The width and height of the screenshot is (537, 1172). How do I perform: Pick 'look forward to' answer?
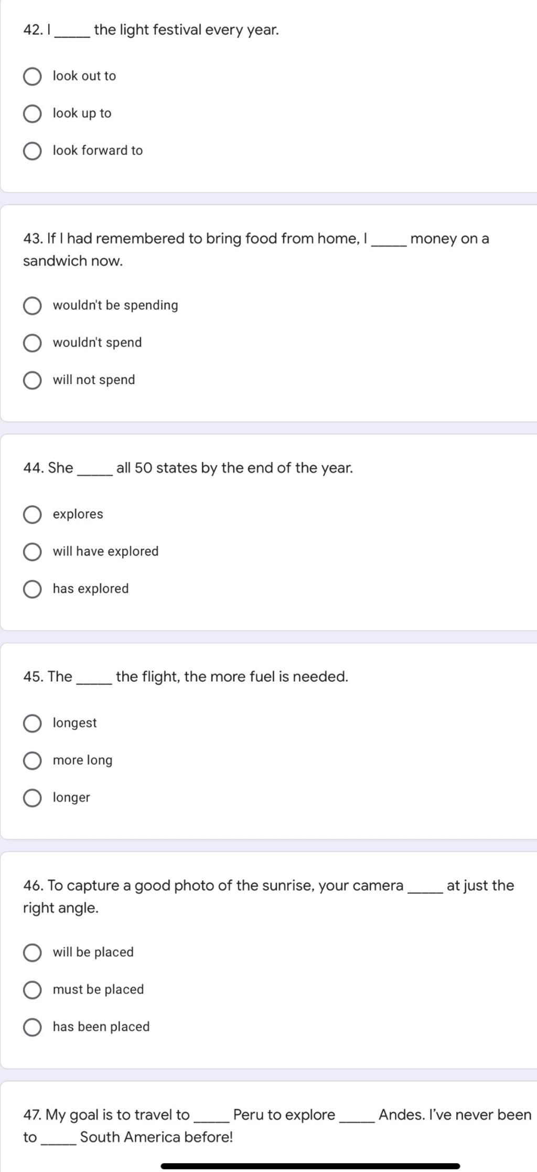33,151
